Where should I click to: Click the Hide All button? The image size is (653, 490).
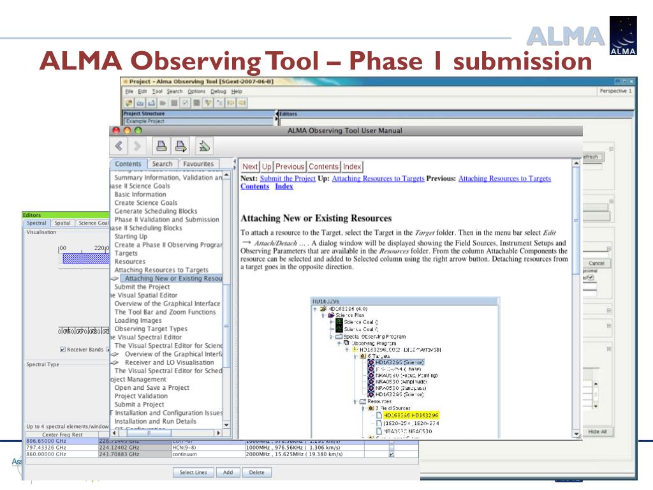pos(597,432)
